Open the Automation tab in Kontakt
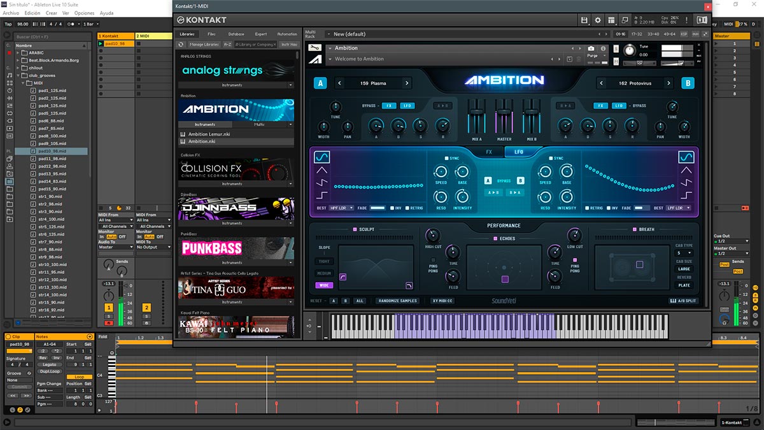 coord(287,34)
